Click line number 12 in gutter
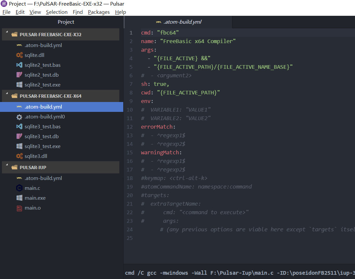Viewport: 355px width, 279px height. click(x=130, y=127)
